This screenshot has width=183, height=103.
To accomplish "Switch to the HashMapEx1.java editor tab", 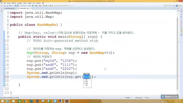I will (x=24, y=9).
